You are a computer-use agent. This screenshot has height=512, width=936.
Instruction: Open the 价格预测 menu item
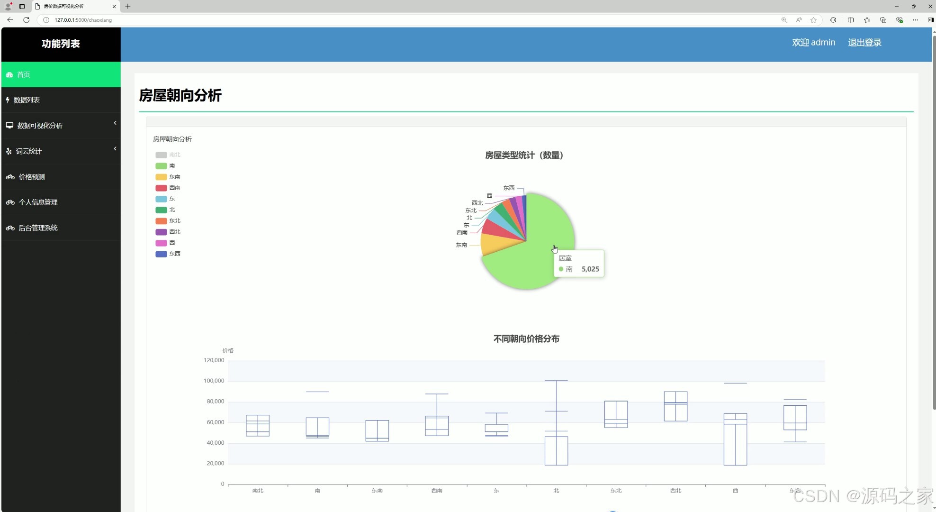coord(32,177)
